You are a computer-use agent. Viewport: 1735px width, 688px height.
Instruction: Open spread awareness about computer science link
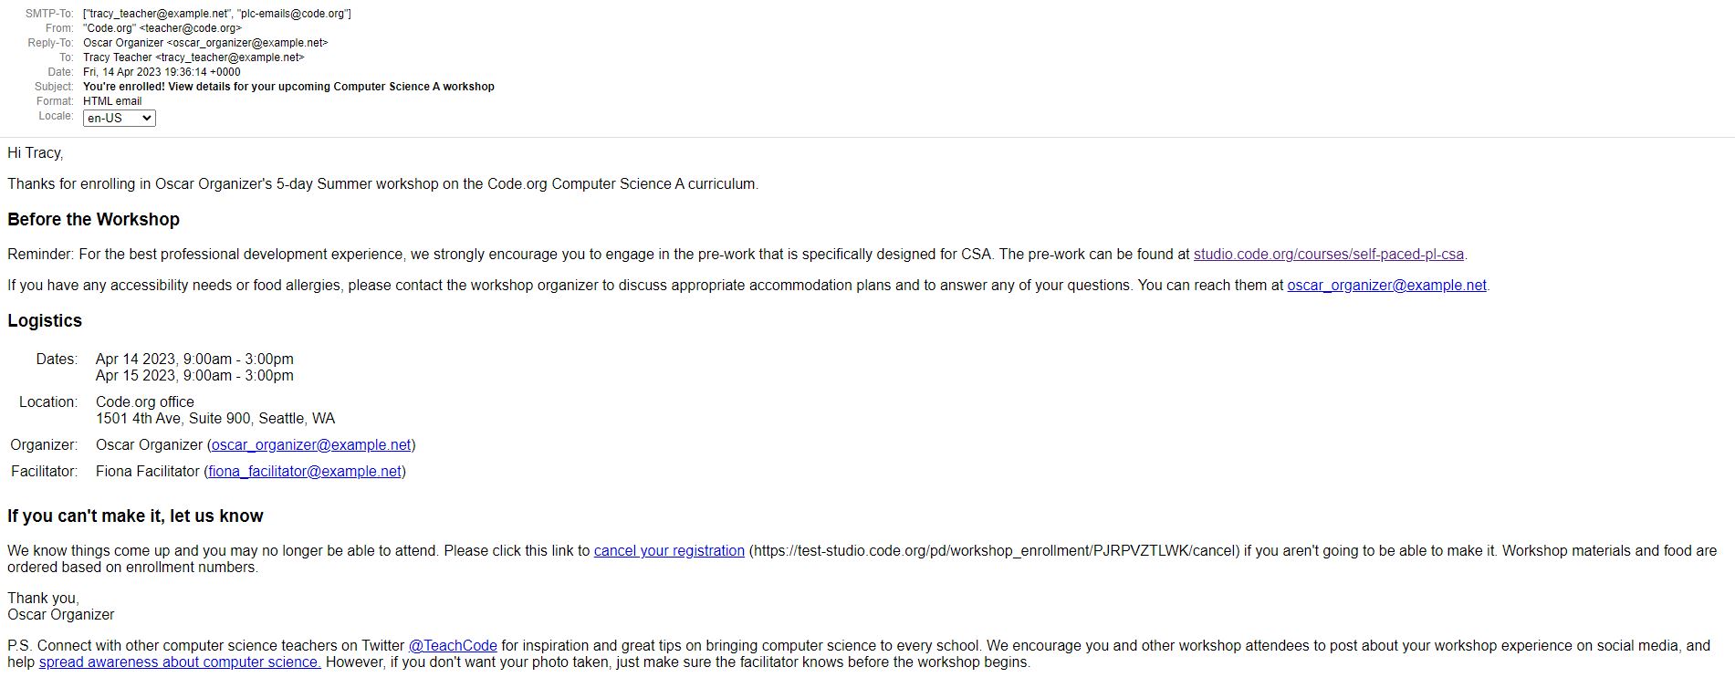click(x=180, y=662)
